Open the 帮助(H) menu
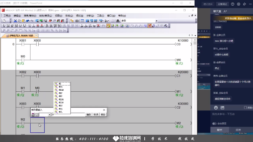Viewport: 253px width, 142px height. pyautogui.click(x=122, y=16)
